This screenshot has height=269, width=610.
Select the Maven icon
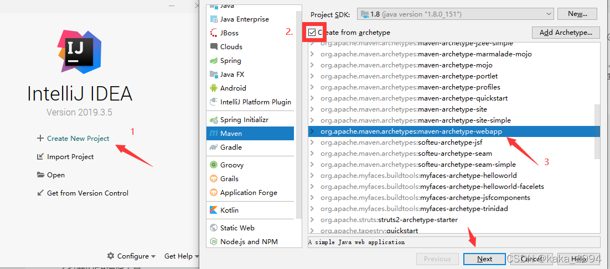[214, 134]
